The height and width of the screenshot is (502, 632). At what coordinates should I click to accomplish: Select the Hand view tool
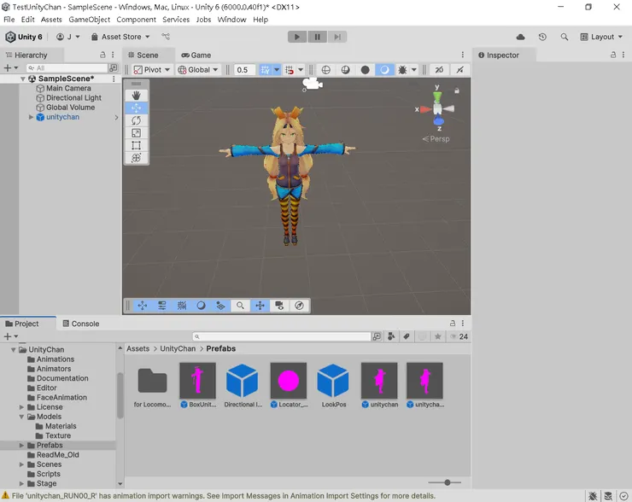pyautogui.click(x=136, y=96)
